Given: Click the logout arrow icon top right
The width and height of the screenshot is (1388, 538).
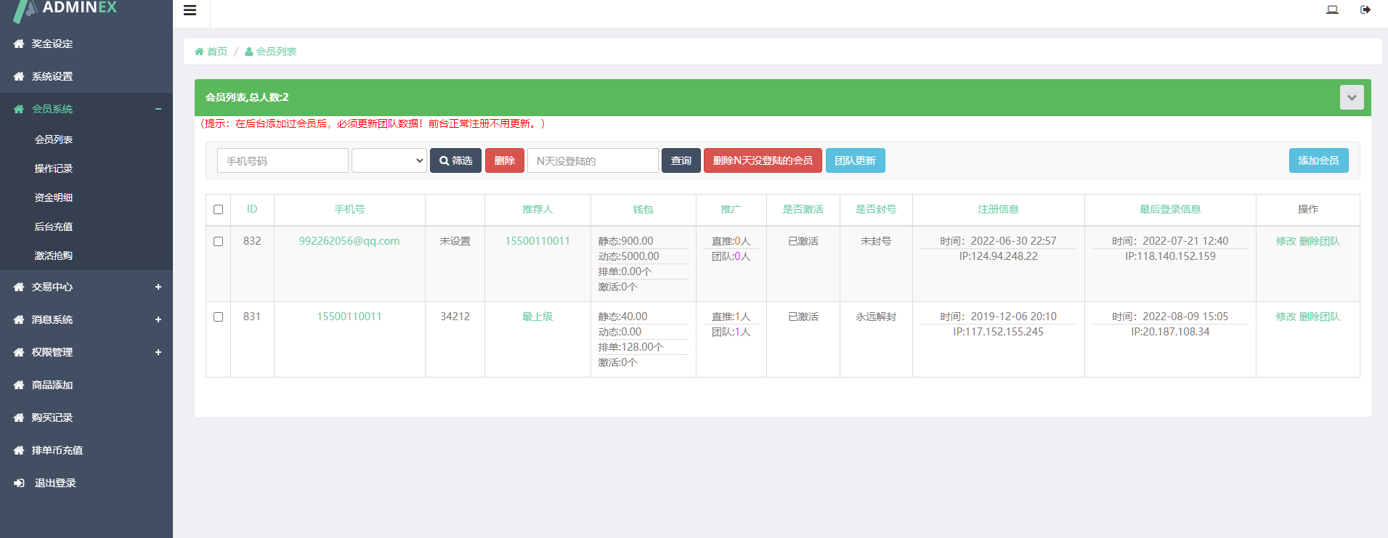Looking at the screenshot, I should (1365, 9).
